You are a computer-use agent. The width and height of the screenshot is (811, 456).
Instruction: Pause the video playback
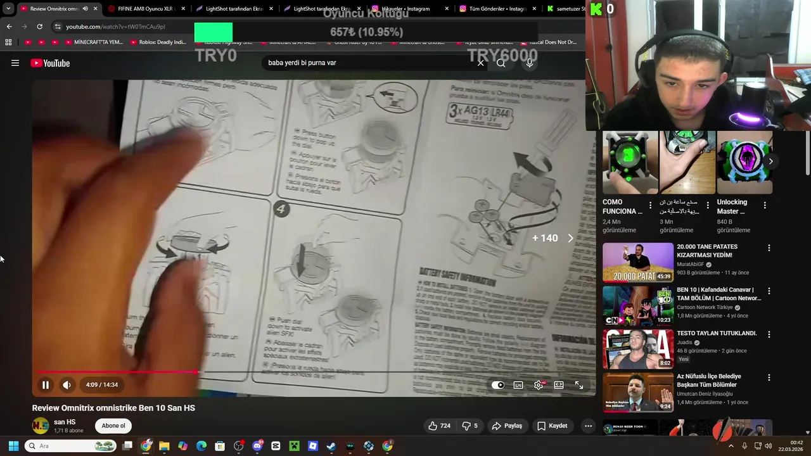click(46, 384)
